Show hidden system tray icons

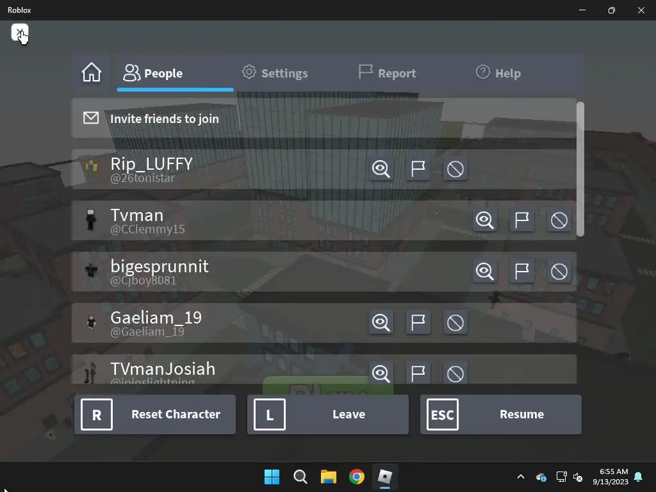pyautogui.click(x=520, y=477)
